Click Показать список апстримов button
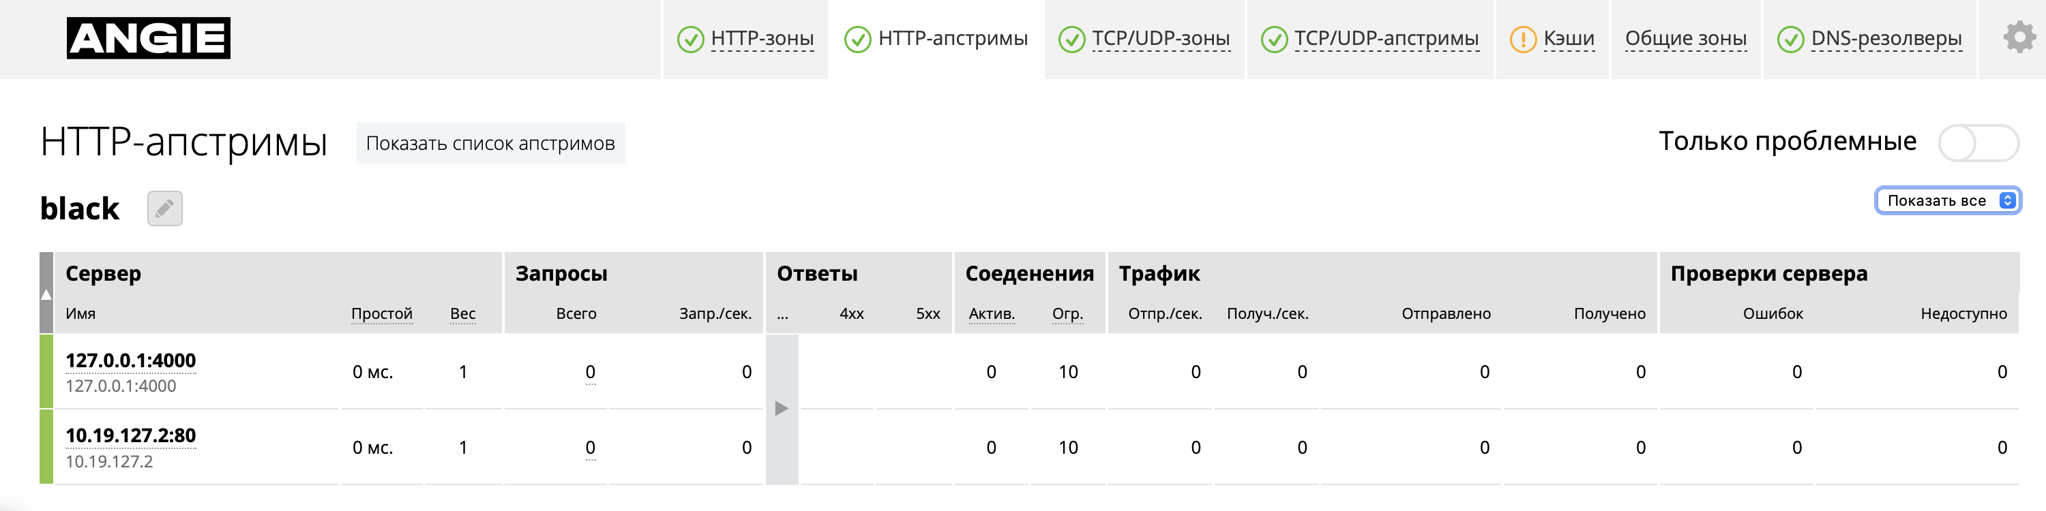 click(490, 144)
